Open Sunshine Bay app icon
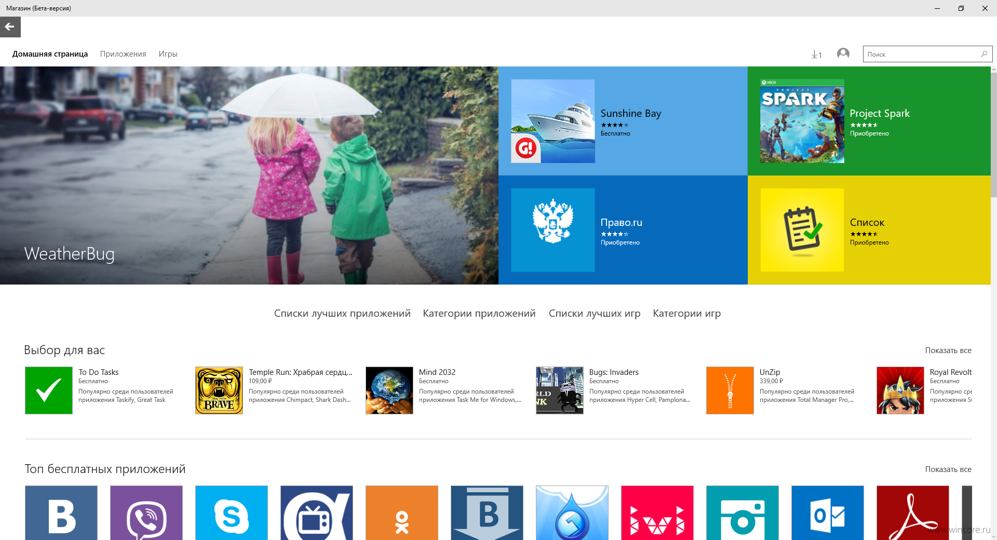This screenshot has width=997, height=540. pos(553,121)
